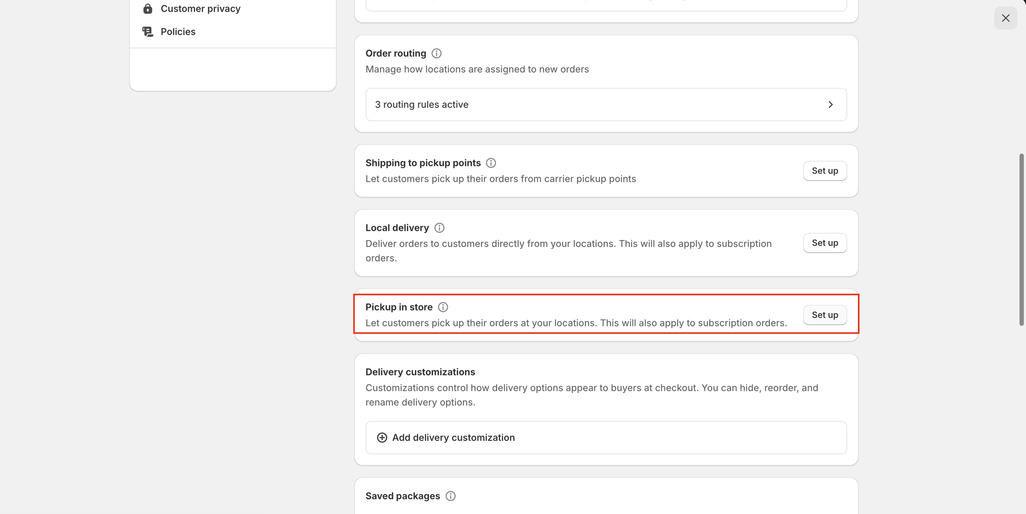Expand routing rules with the chevron arrow

(x=831, y=105)
